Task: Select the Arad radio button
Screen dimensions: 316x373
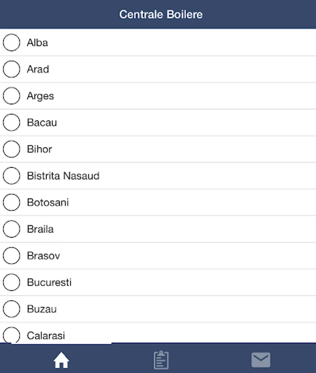Action: (12, 69)
